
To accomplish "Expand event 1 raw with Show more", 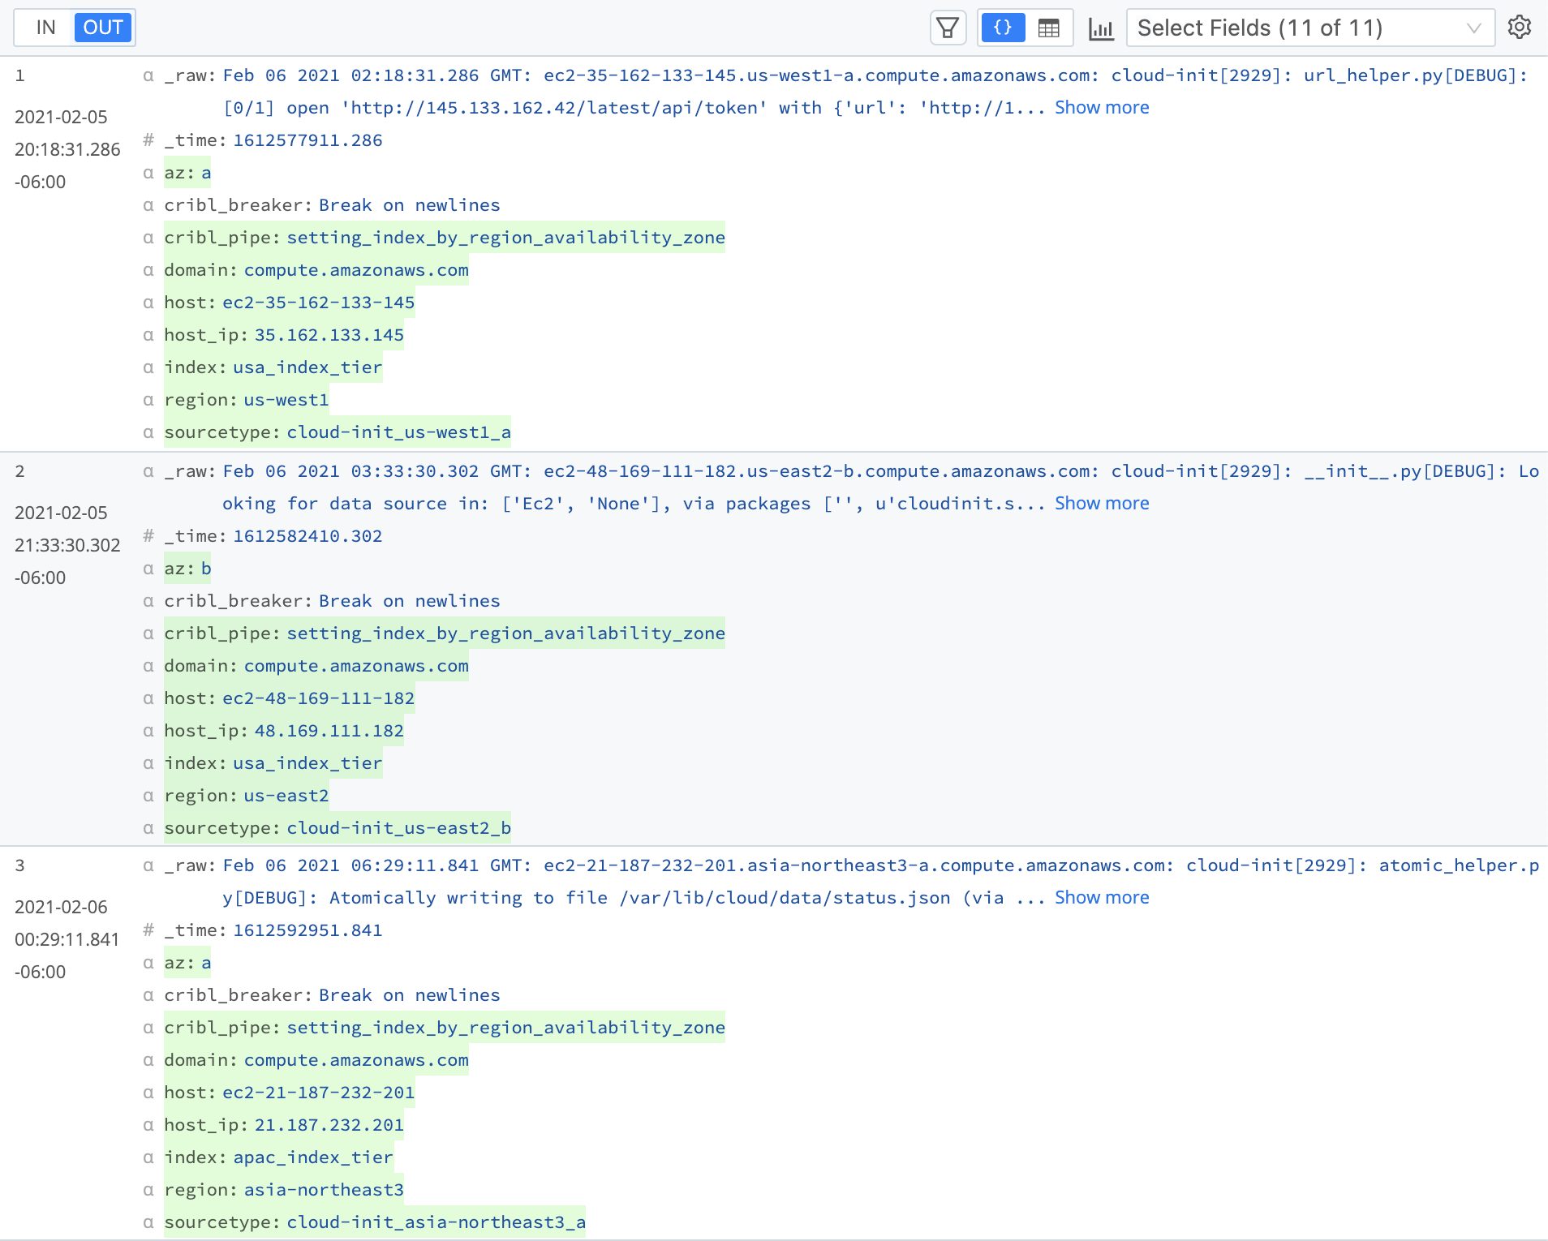I will click(x=1101, y=108).
